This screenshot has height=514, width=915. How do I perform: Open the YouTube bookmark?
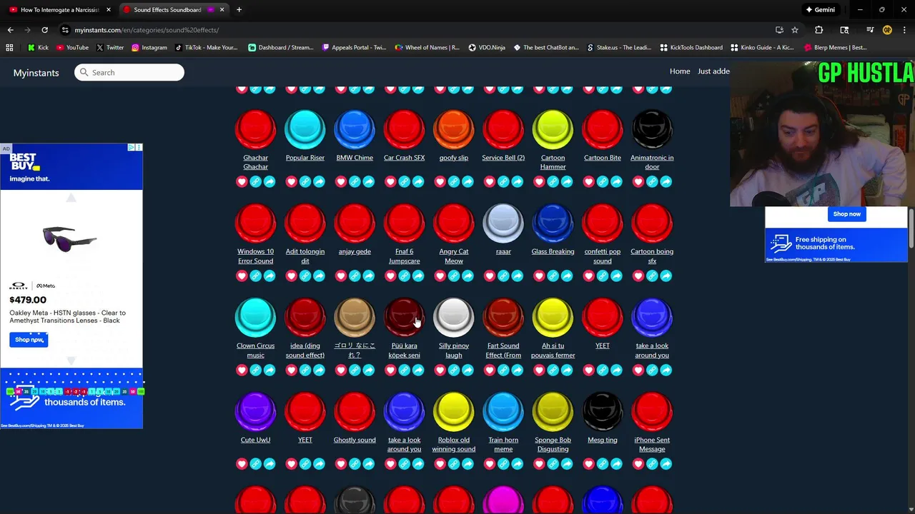[72, 48]
